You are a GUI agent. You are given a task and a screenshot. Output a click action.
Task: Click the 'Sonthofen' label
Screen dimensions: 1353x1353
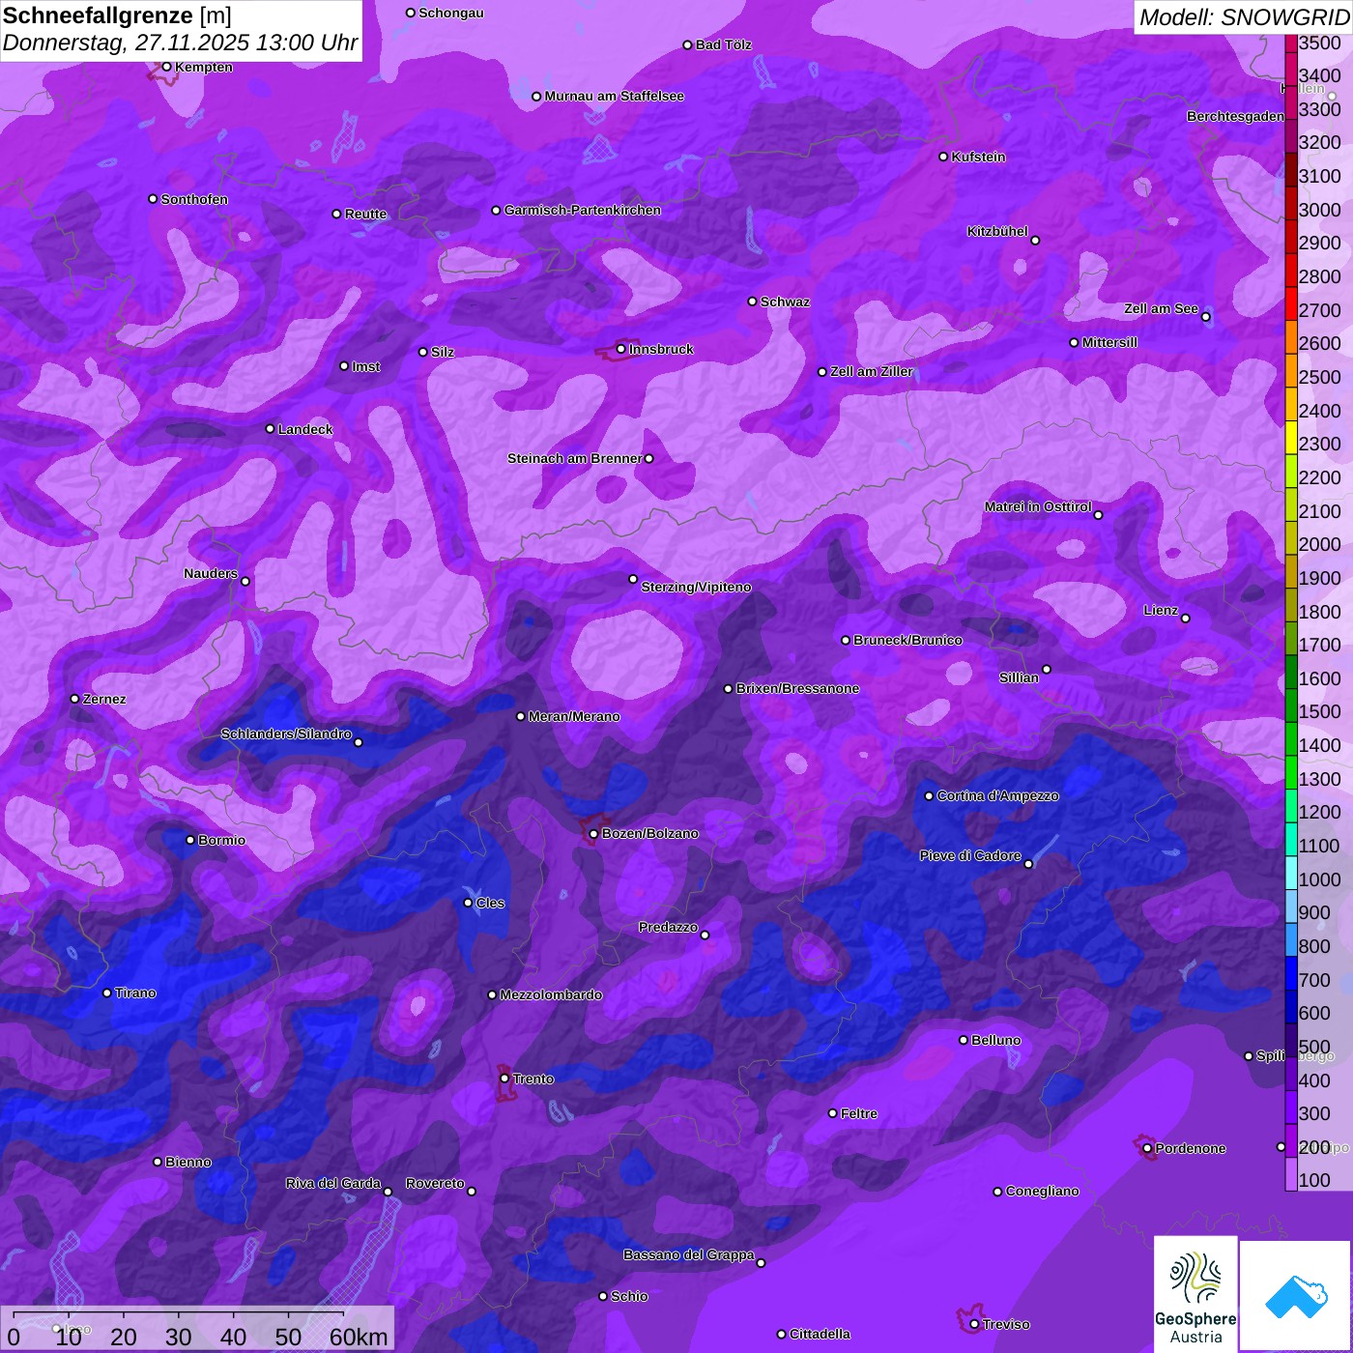pos(194,199)
